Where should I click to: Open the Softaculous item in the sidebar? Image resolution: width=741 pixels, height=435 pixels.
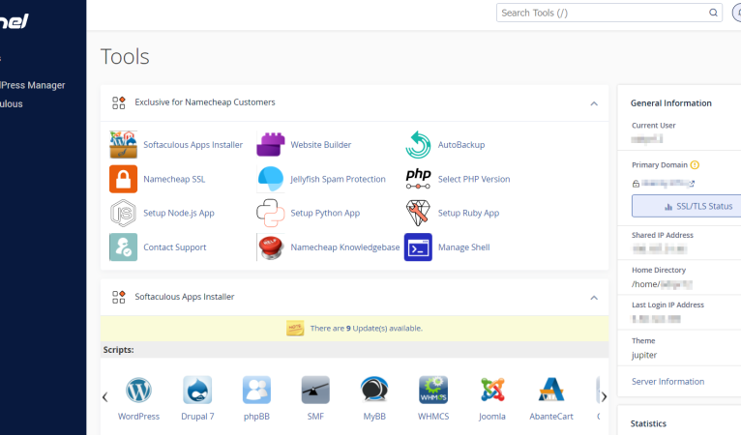tap(12, 103)
